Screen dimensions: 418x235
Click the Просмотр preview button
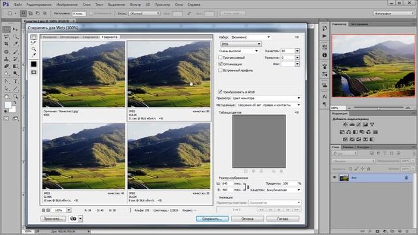click(54, 219)
